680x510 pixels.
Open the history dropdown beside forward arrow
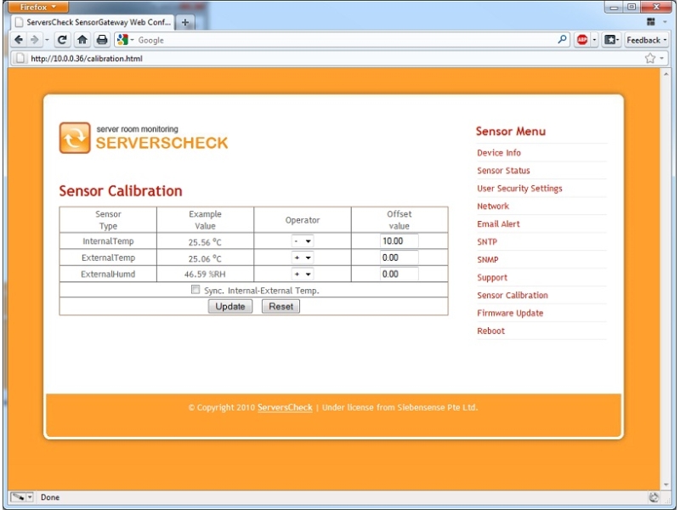click(x=47, y=40)
